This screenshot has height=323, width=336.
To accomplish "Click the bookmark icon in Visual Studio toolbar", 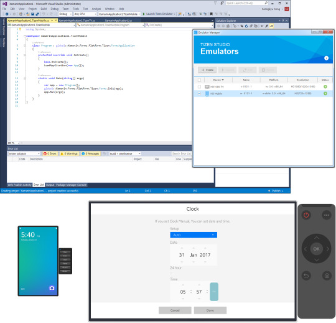I will [211, 14].
